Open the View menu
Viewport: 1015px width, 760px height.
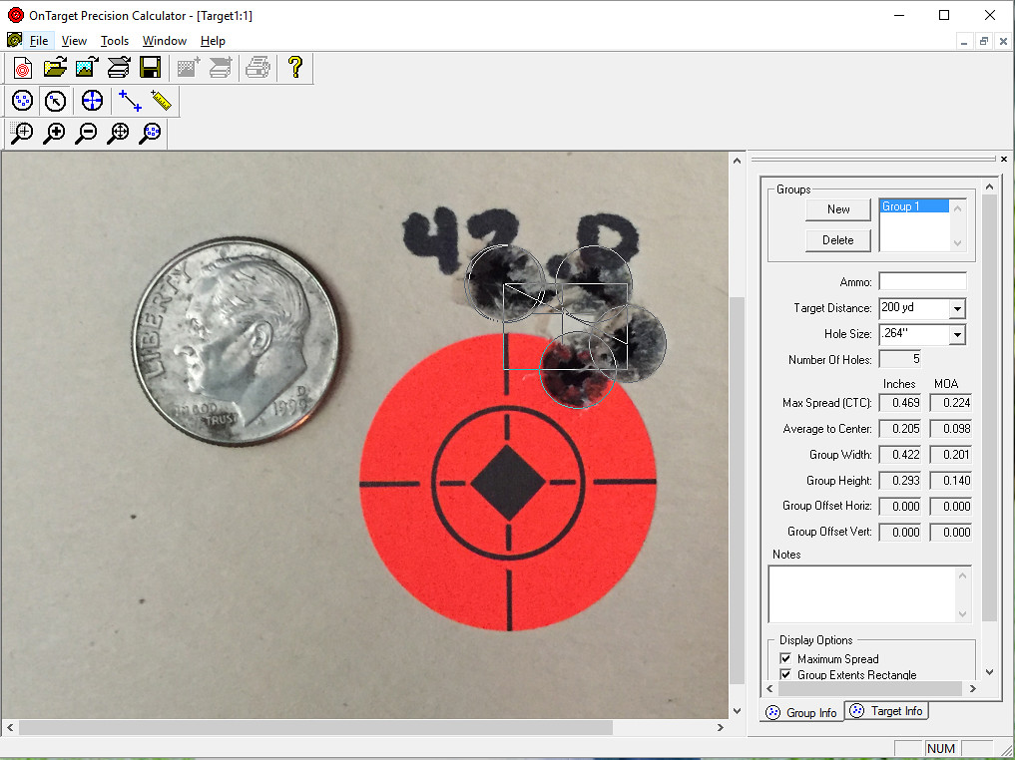[x=74, y=41]
